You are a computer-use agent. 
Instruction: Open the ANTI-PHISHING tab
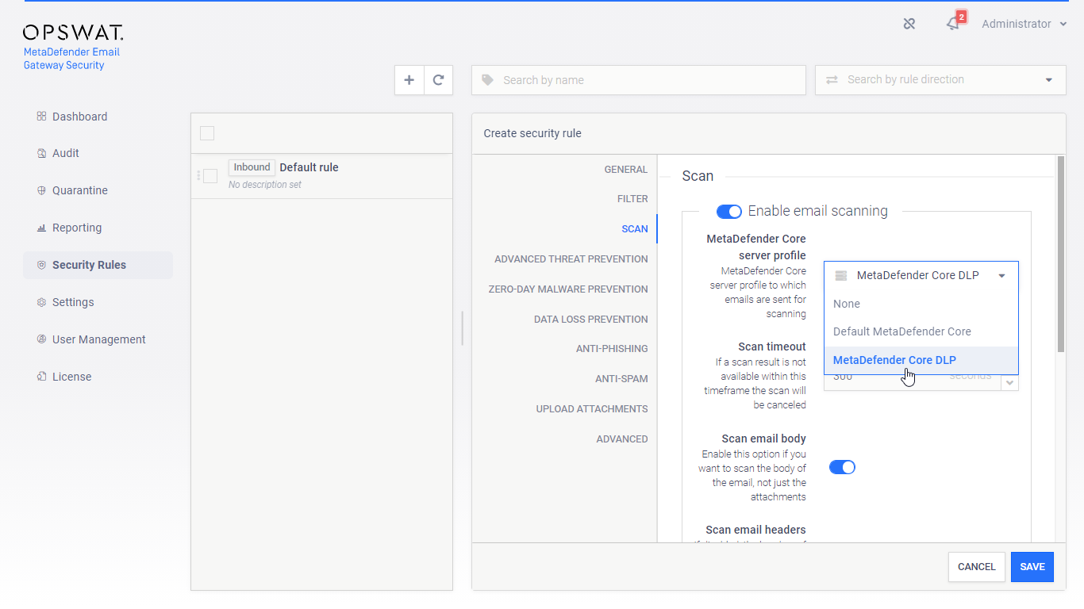(612, 349)
